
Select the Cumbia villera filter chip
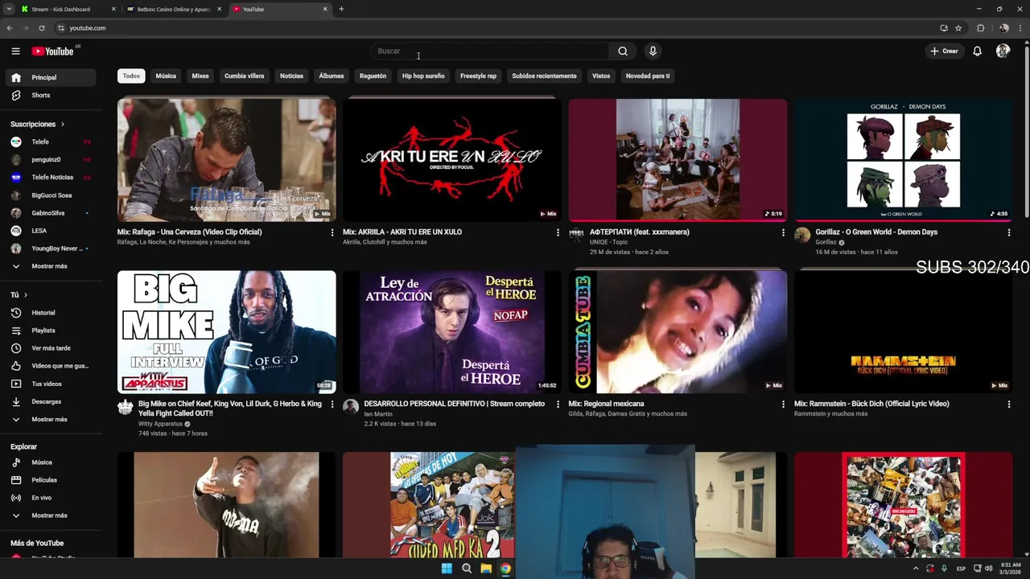(x=244, y=76)
